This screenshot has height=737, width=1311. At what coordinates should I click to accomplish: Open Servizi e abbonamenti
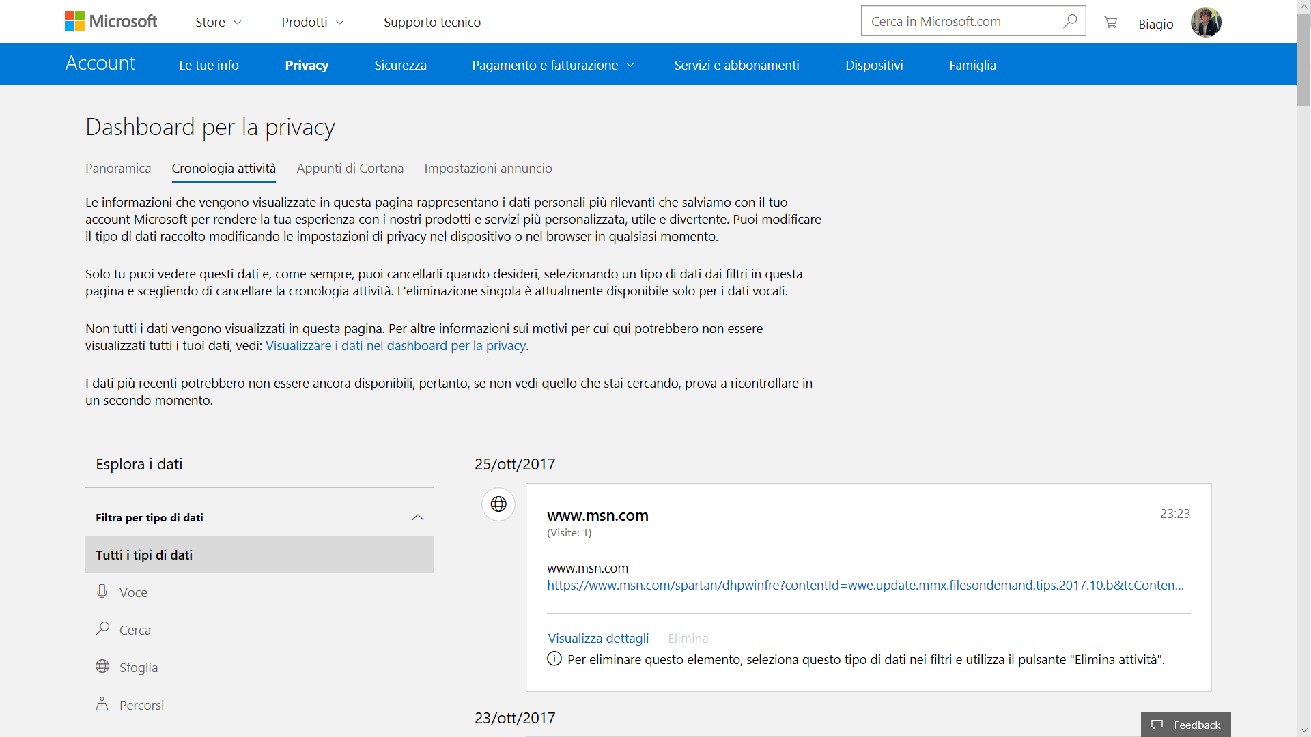tap(737, 65)
